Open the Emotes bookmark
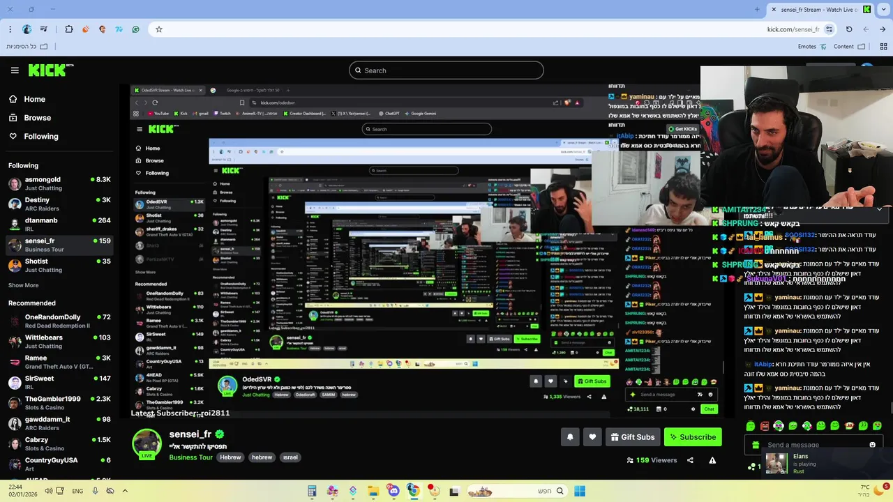This screenshot has width=893, height=502. tap(812, 47)
